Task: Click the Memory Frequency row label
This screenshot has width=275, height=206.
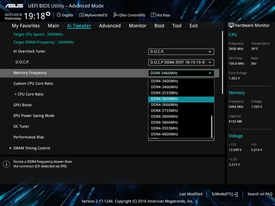Action: 30,73
